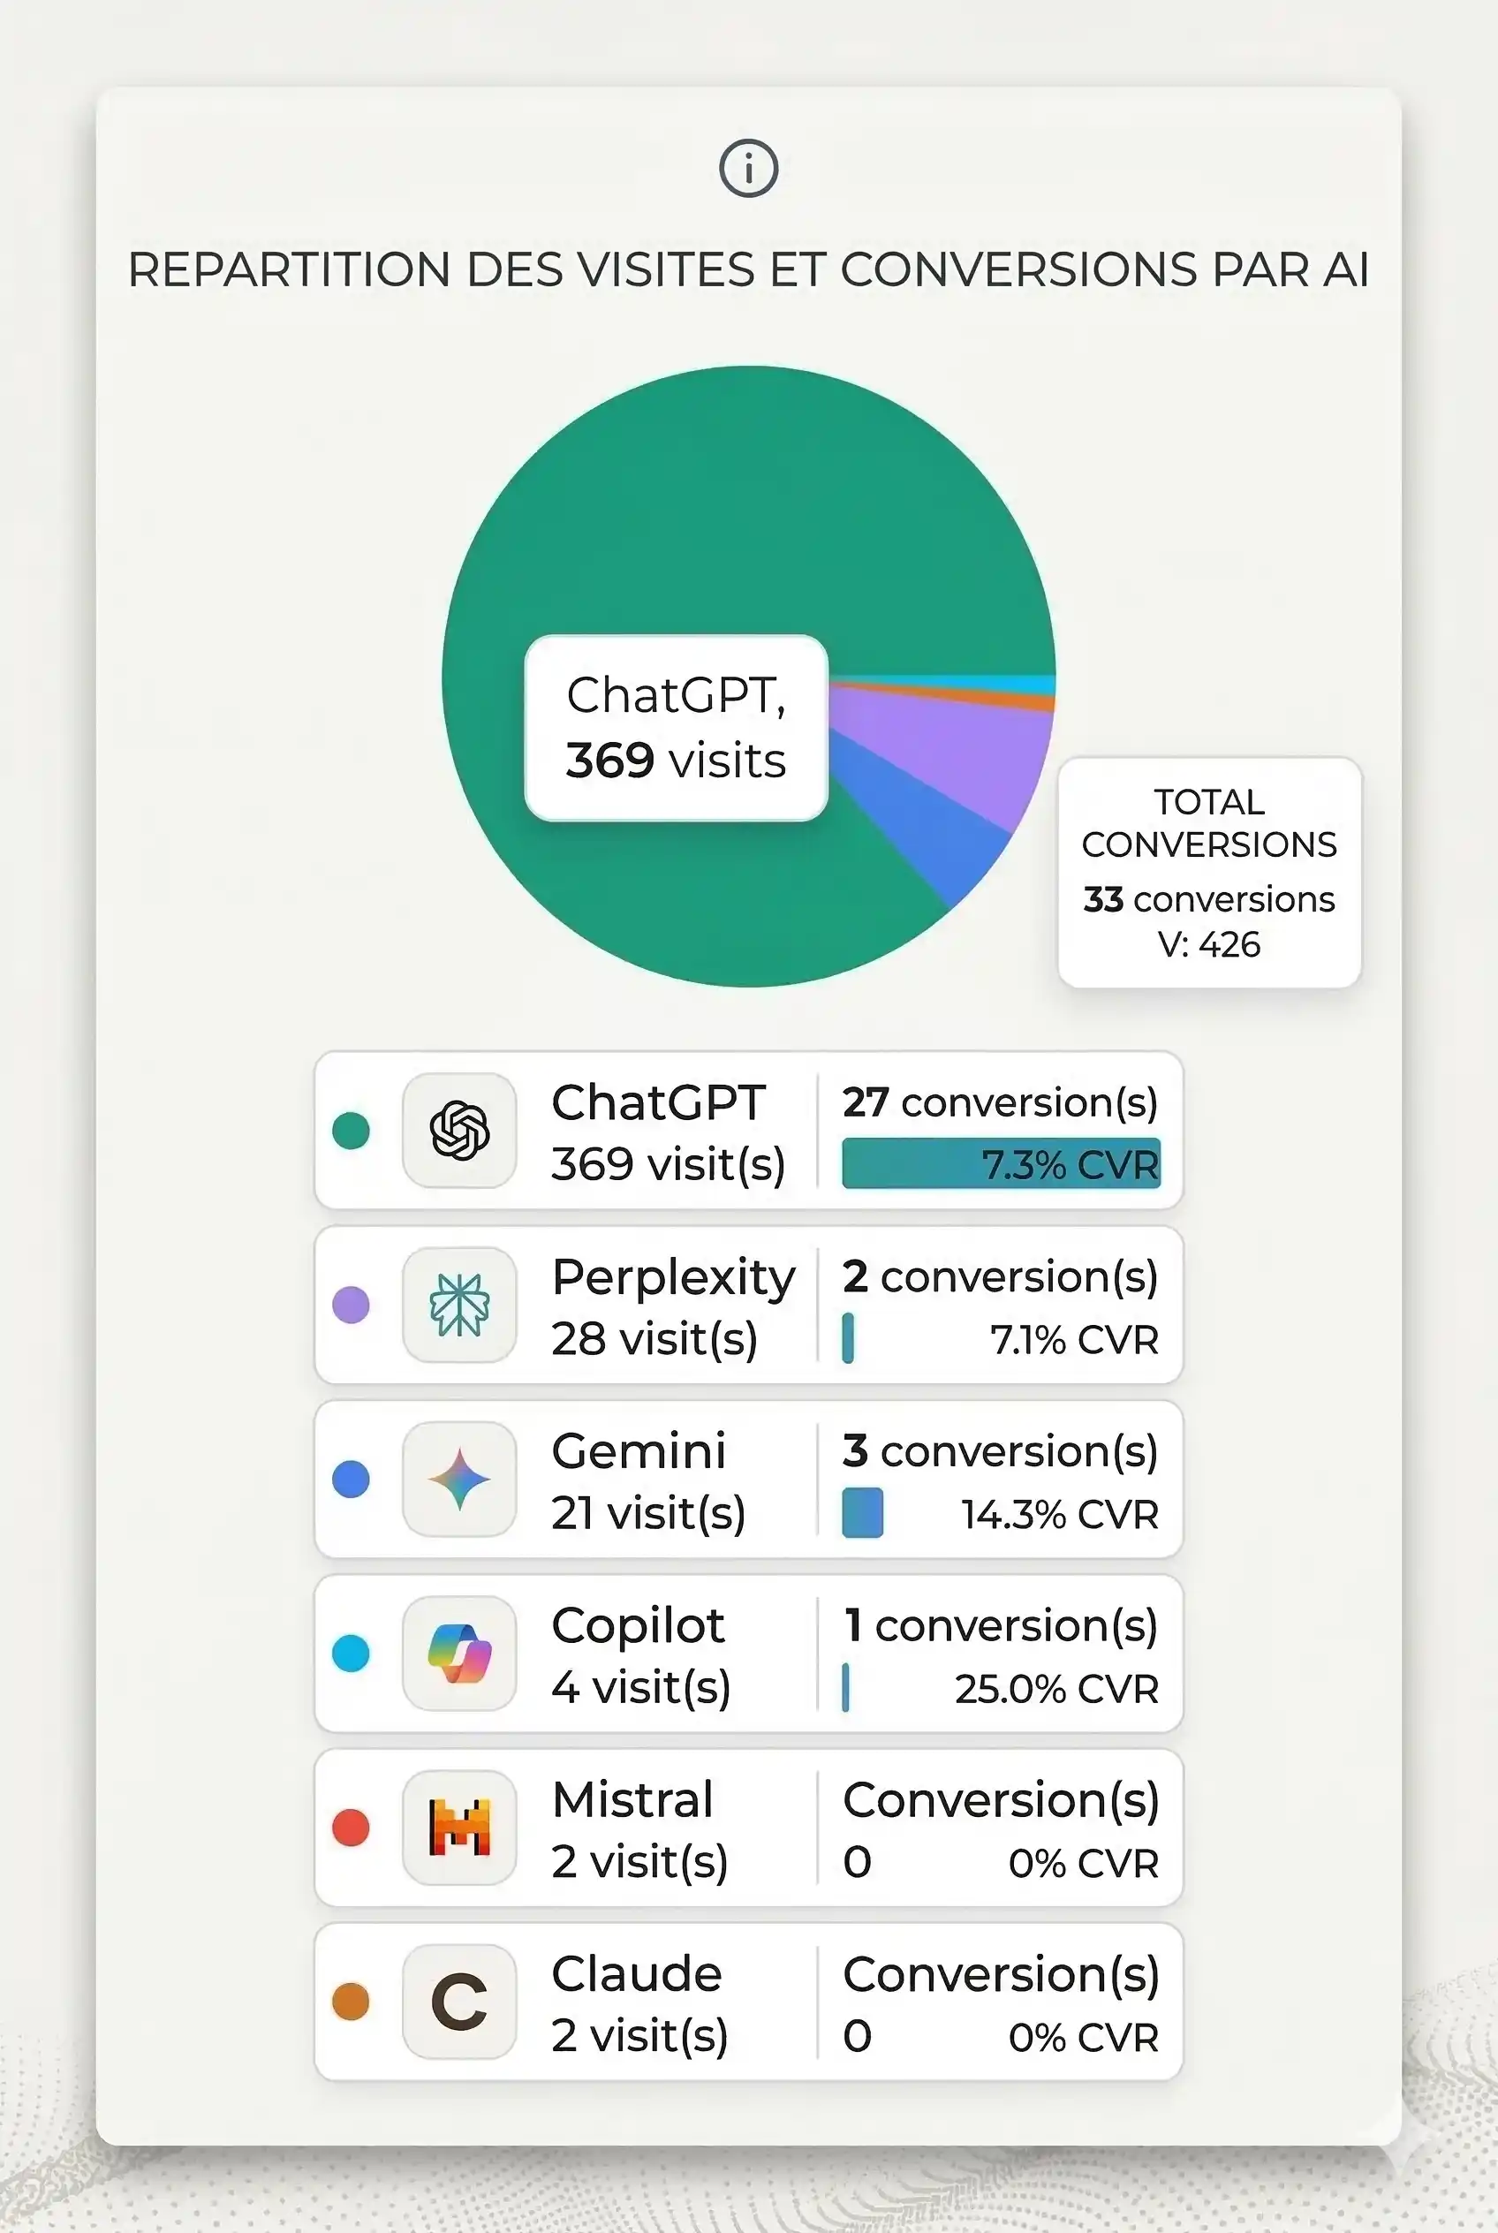This screenshot has width=1498, height=2233.
Task: Click the Total Conversions summary box
Action: (1208, 873)
